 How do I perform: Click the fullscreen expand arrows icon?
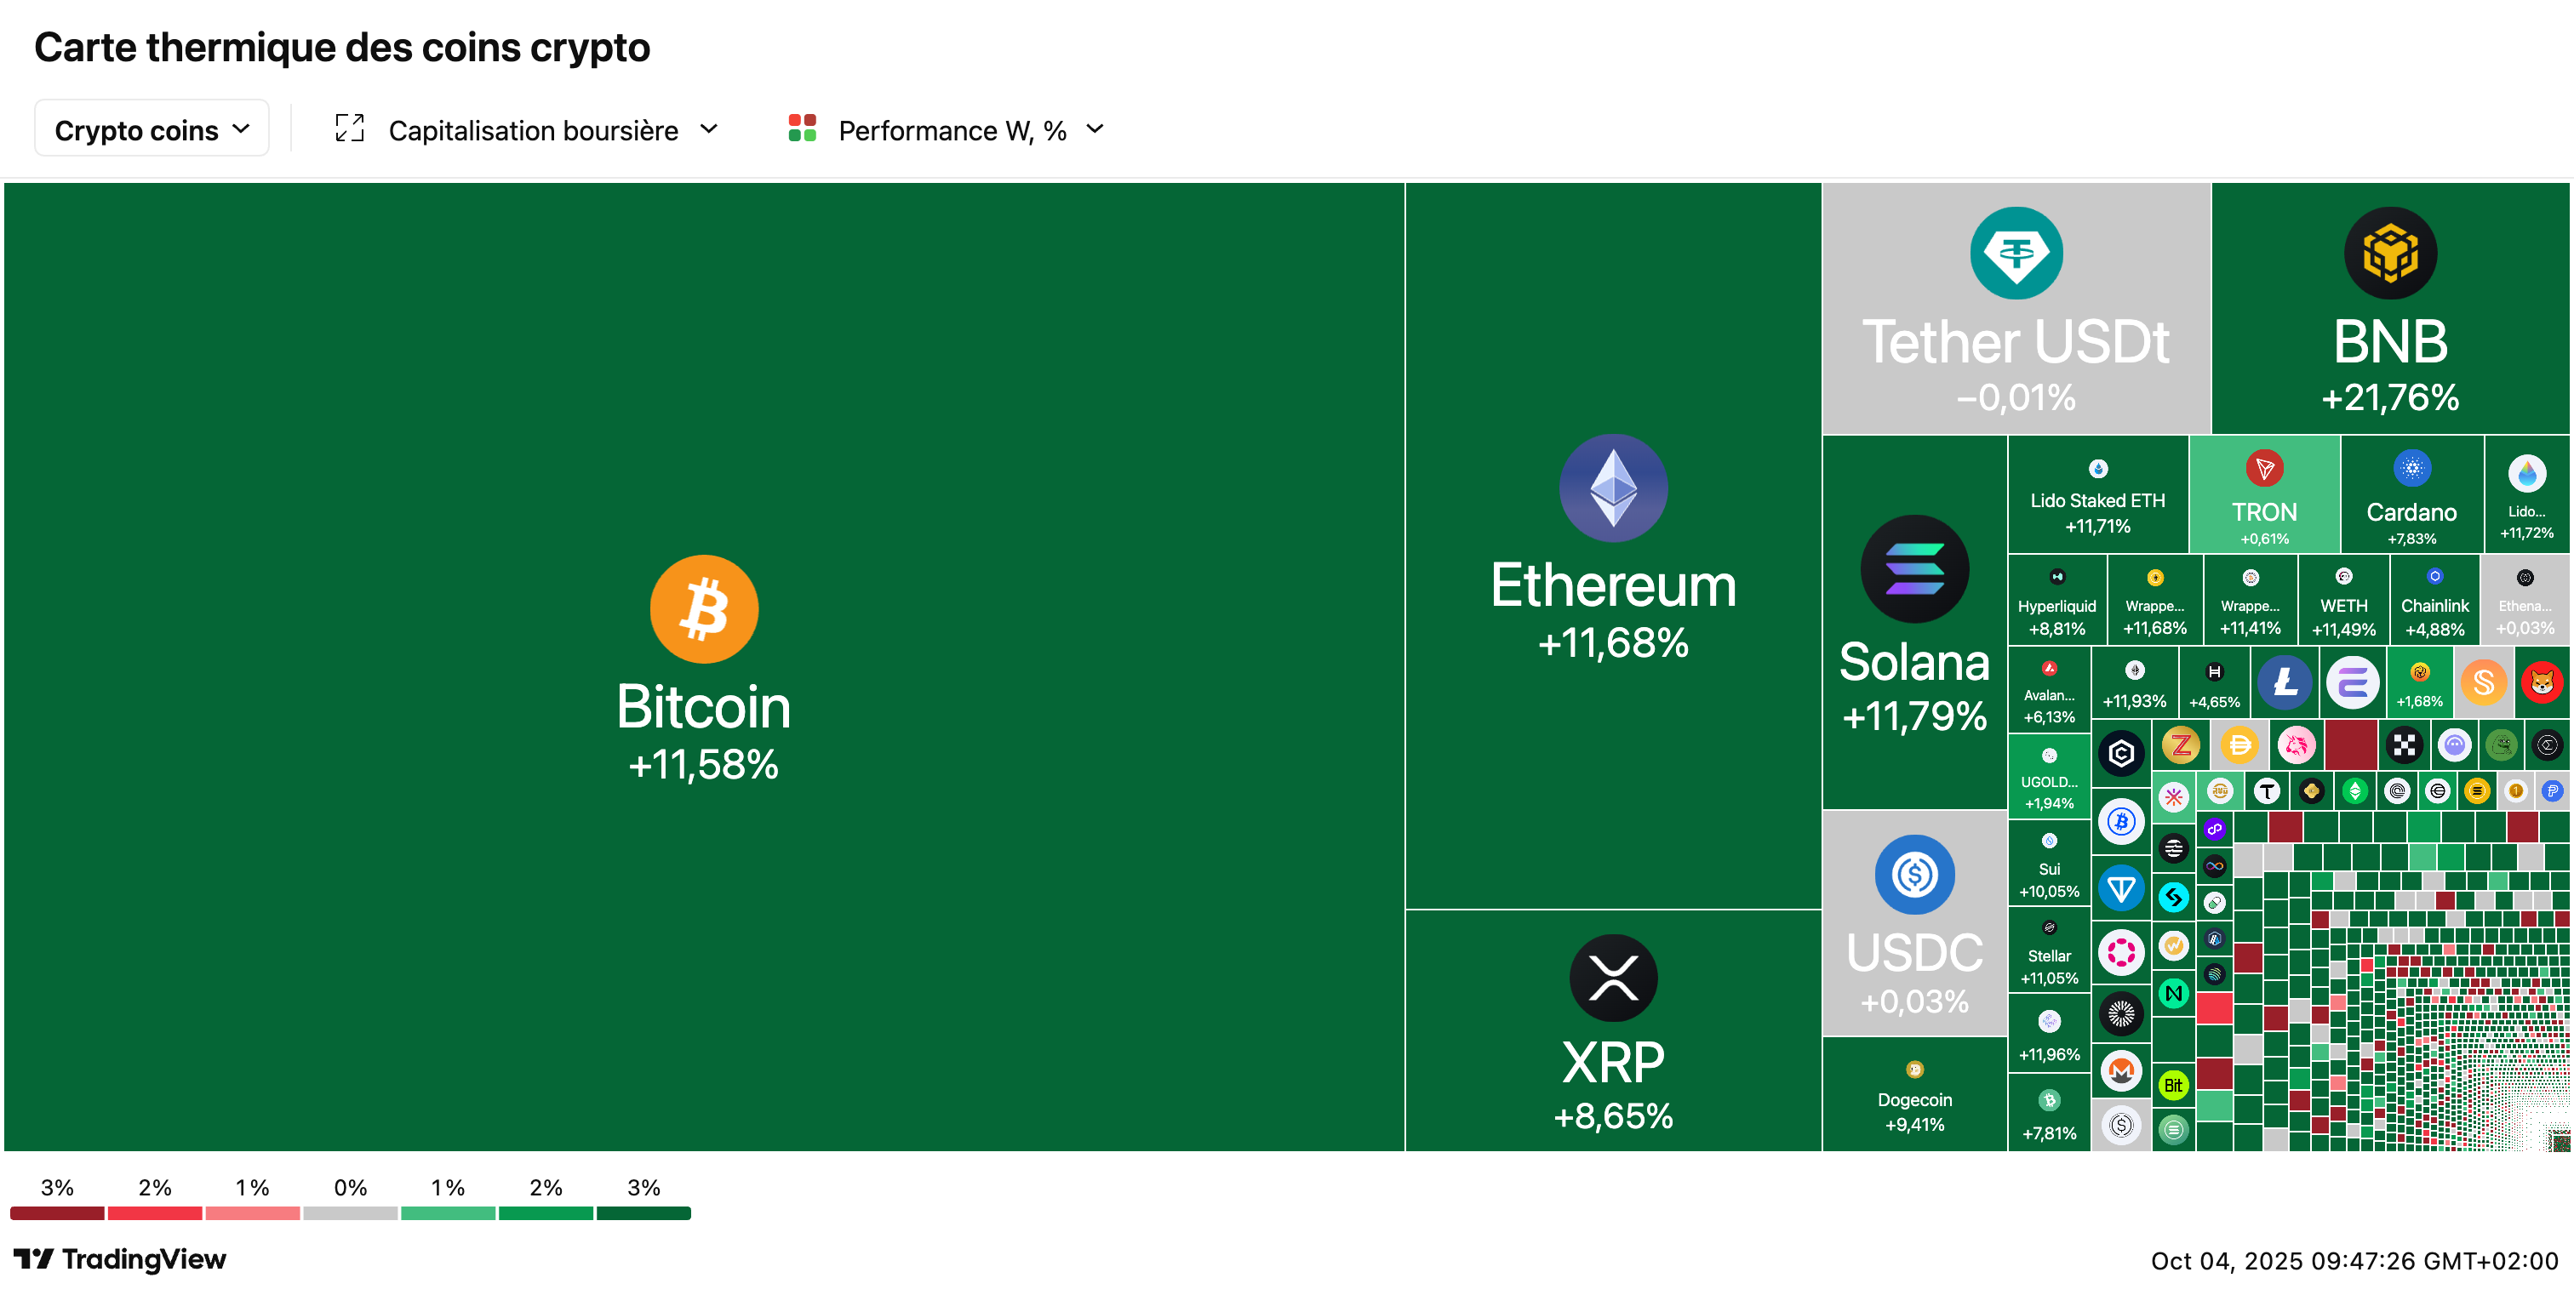pos(349,128)
